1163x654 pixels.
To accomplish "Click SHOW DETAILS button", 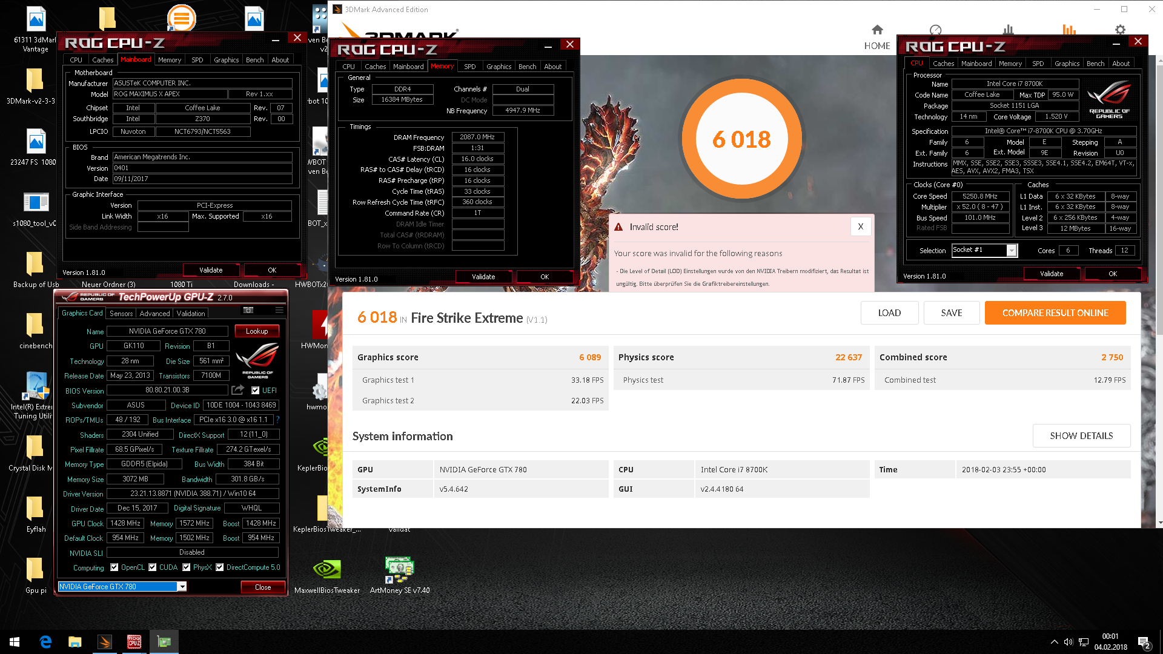I will (x=1081, y=436).
